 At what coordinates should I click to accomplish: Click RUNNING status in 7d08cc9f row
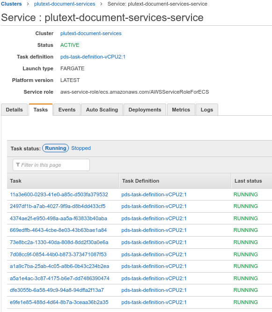[246, 254]
